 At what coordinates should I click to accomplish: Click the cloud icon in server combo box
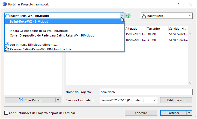7,16
